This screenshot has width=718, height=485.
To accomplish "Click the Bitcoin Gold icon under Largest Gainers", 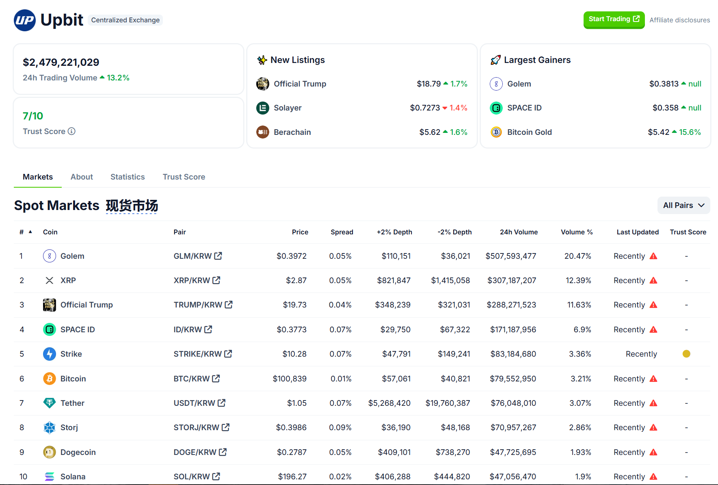I will pos(496,132).
